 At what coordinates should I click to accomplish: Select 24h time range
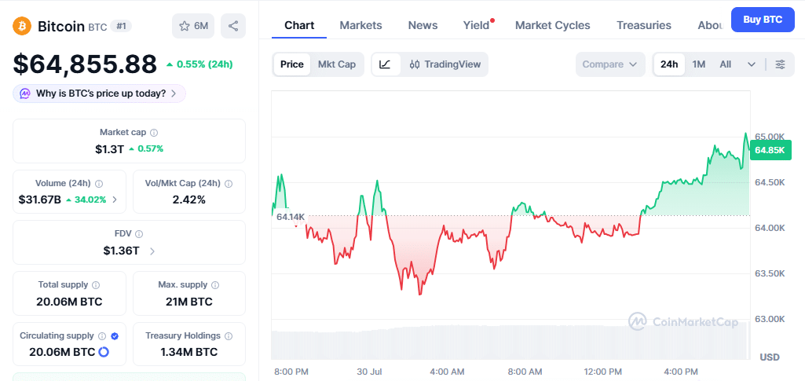669,64
